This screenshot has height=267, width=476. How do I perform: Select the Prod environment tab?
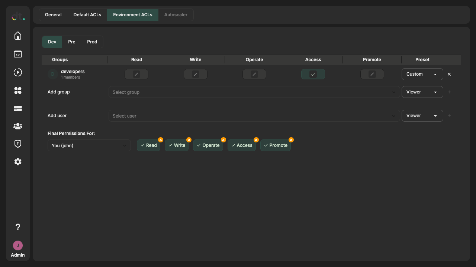pyautogui.click(x=92, y=42)
